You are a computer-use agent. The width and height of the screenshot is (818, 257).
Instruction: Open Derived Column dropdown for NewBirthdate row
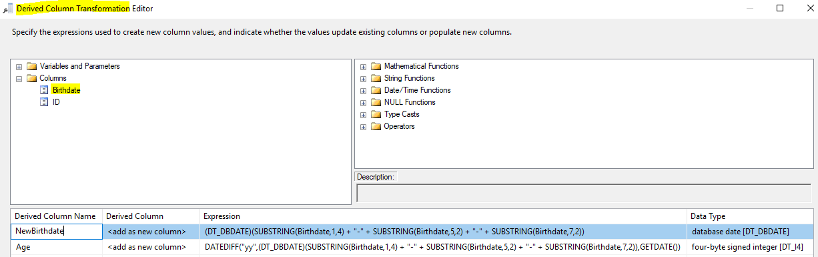point(151,231)
